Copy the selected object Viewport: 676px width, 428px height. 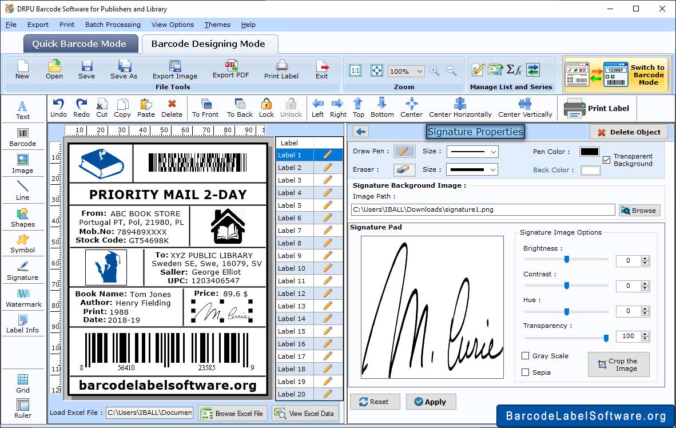(122, 108)
